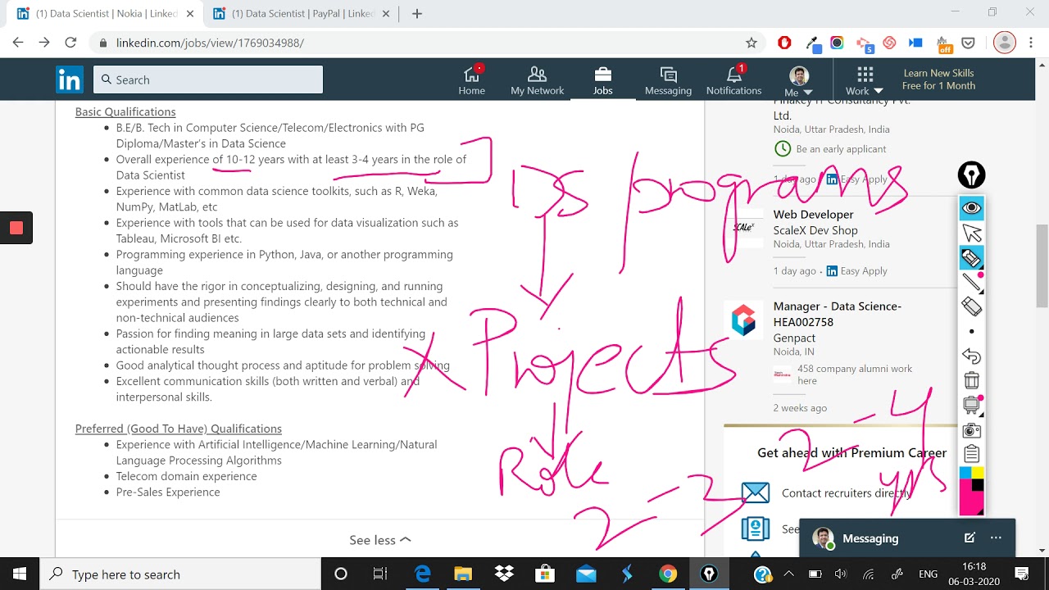
Task: Go to LinkedIn Home
Action: [471, 80]
